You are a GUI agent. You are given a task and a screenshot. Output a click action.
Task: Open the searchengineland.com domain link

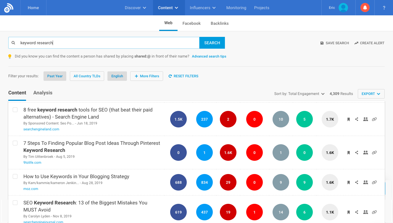(41, 129)
